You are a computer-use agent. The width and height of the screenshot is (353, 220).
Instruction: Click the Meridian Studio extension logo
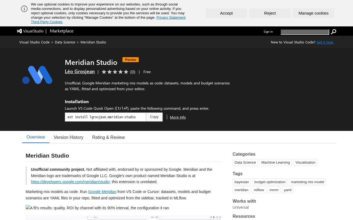point(37,75)
